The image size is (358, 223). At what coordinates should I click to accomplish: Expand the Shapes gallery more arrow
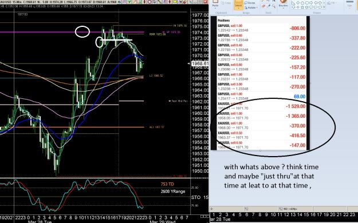324,7
